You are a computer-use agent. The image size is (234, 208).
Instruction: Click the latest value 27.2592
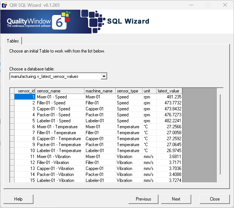169,139
